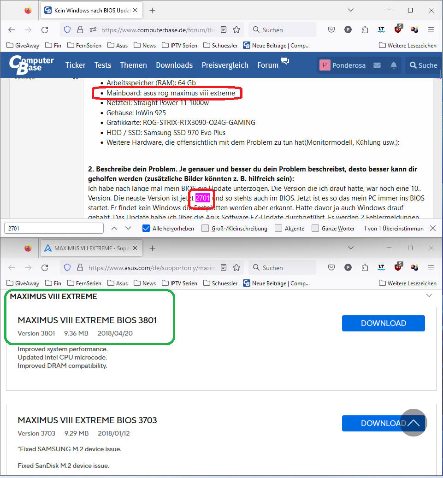Jump to previous find match arrow
Viewport: 443px width, 478px height.
click(x=114, y=228)
